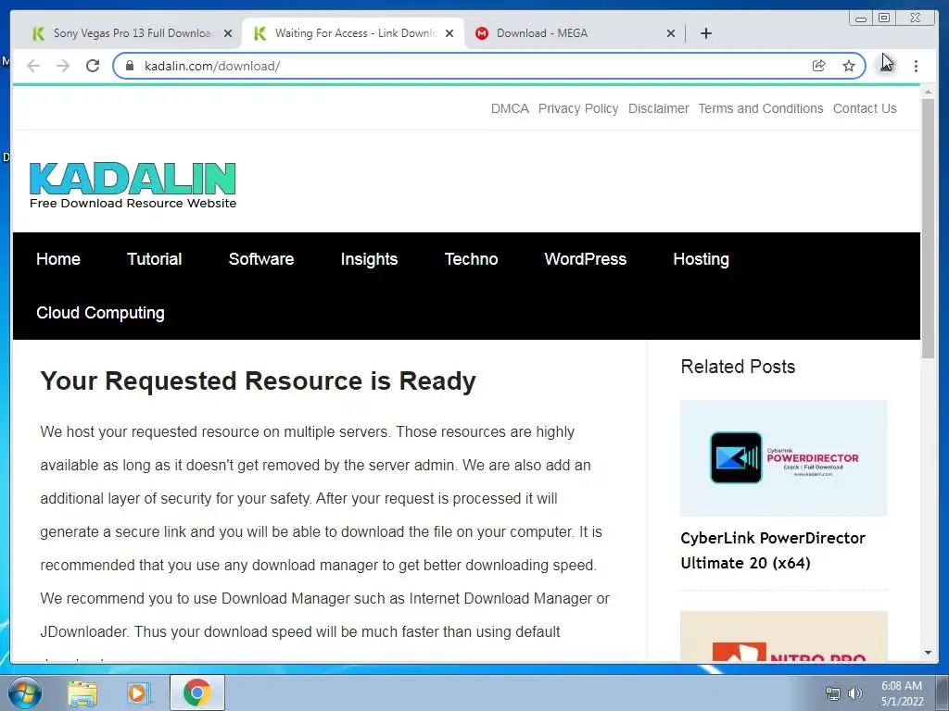Click the volume speaker tray icon
The width and height of the screenshot is (949, 711).
tap(855, 693)
